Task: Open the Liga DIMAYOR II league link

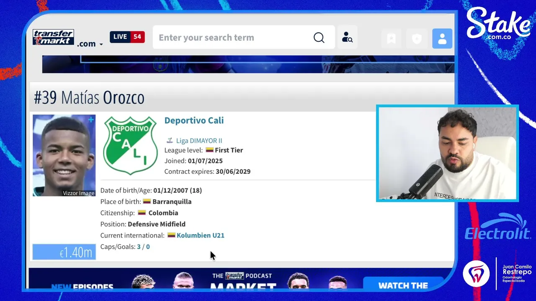Action: [199, 141]
